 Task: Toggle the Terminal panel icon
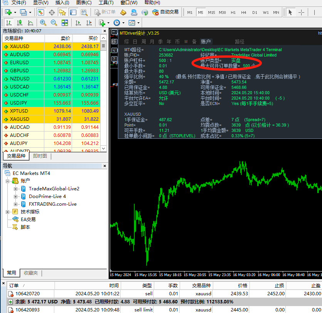tap(73, 12)
